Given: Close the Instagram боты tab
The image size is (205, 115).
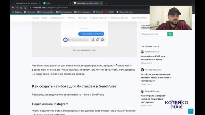Looking at the screenshot, I should pos(40,3).
